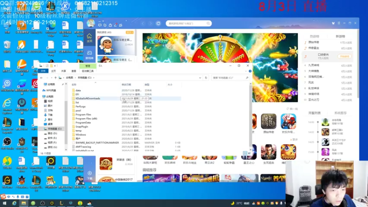368x207 pixels.
Task: Switch to the 热游榜 tab
Action: [315, 36]
